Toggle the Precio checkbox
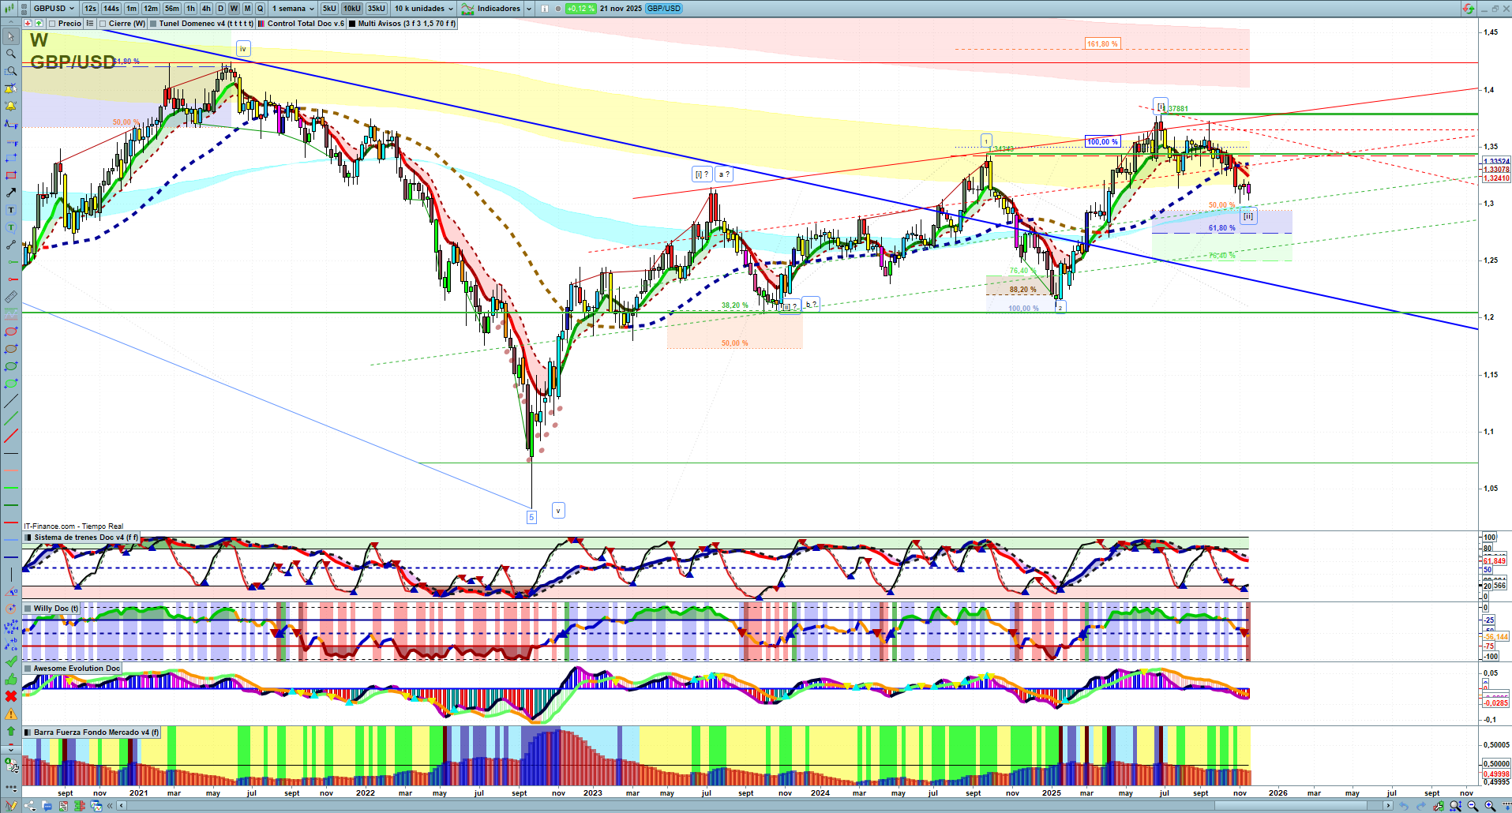This screenshot has height=813, width=1512. (x=52, y=24)
